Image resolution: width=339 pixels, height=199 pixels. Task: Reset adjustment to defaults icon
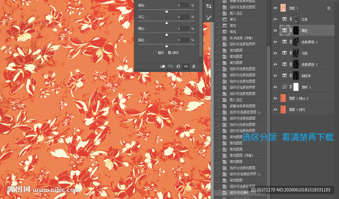pyautogui.click(x=178, y=66)
